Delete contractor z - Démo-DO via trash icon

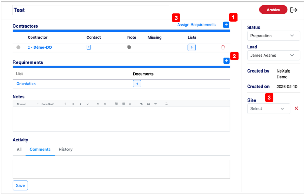223,47
